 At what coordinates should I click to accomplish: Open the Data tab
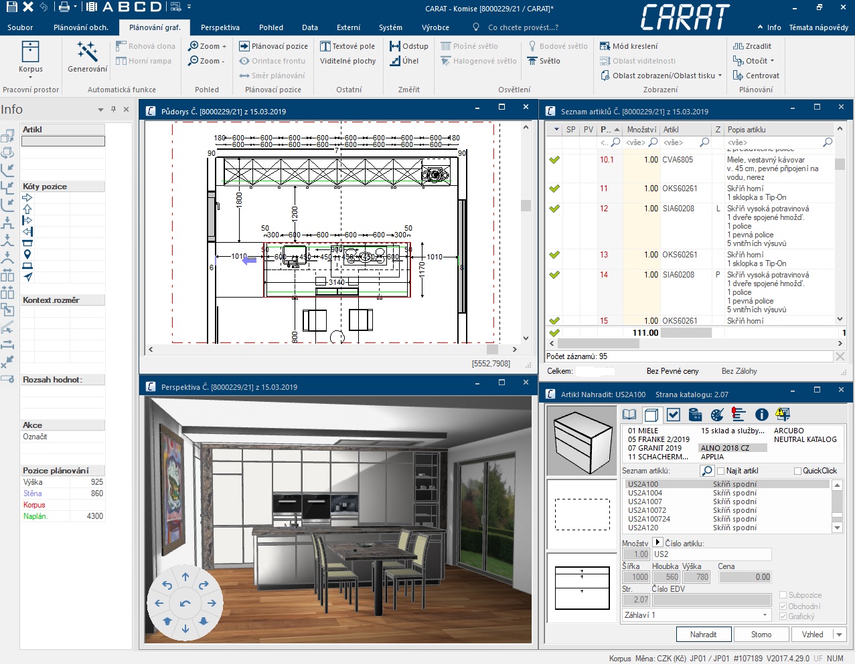[310, 27]
